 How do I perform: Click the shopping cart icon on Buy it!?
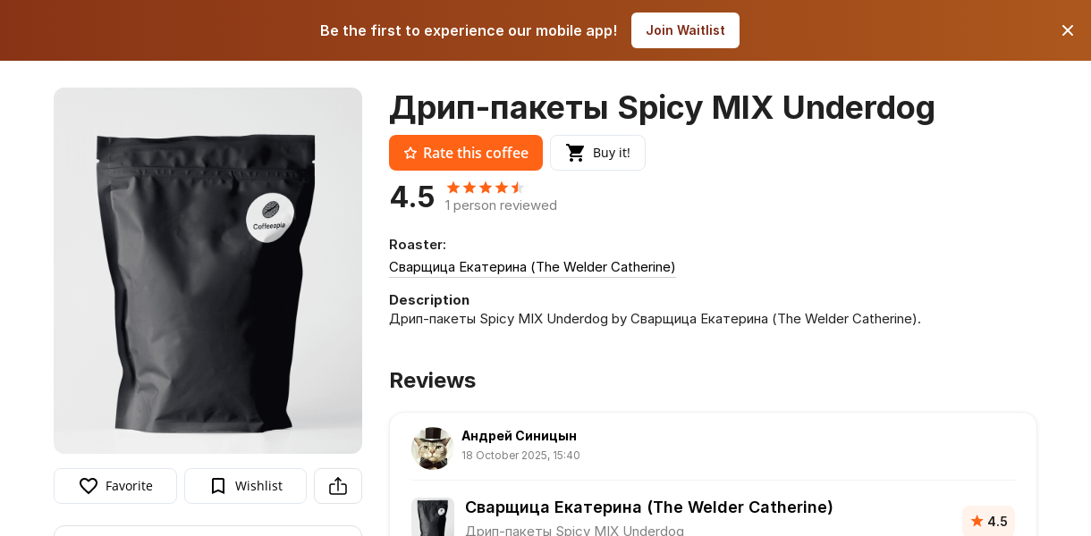[x=576, y=153]
